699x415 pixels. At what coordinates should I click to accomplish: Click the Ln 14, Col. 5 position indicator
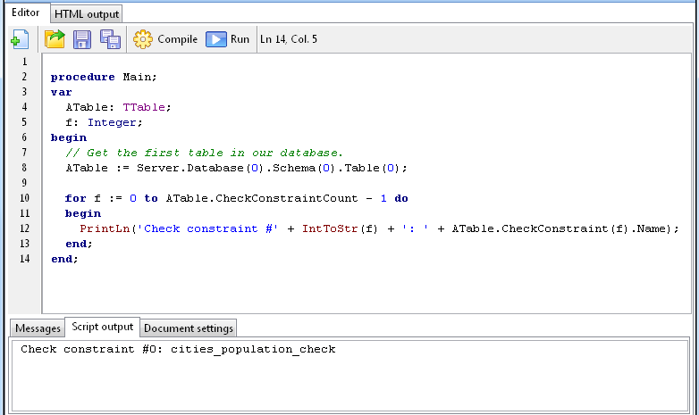(x=289, y=39)
